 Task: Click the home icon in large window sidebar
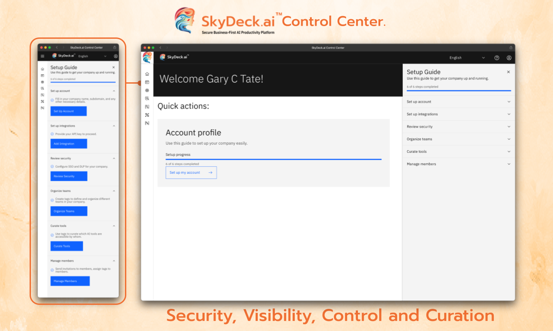pyautogui.click(x=147, y=74)
